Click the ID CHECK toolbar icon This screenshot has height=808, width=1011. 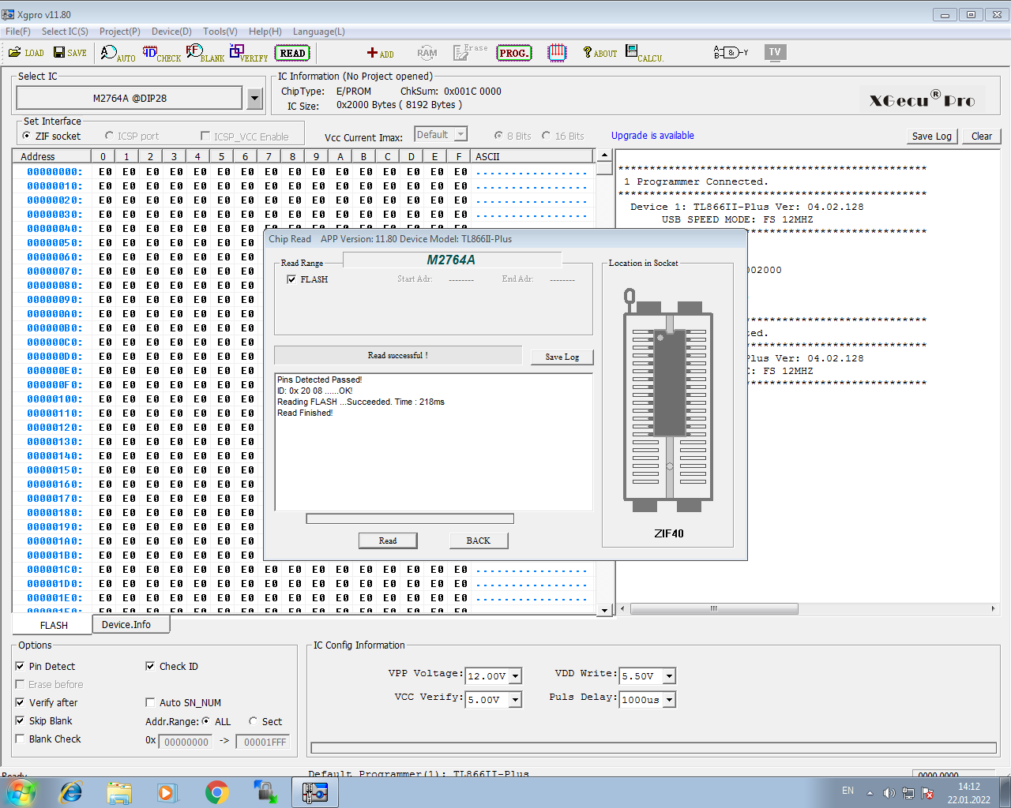[162, 54]
